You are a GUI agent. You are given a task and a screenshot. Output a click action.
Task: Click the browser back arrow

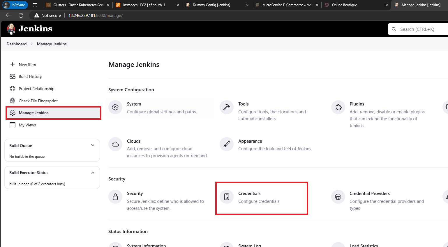[x=8, y=15]
